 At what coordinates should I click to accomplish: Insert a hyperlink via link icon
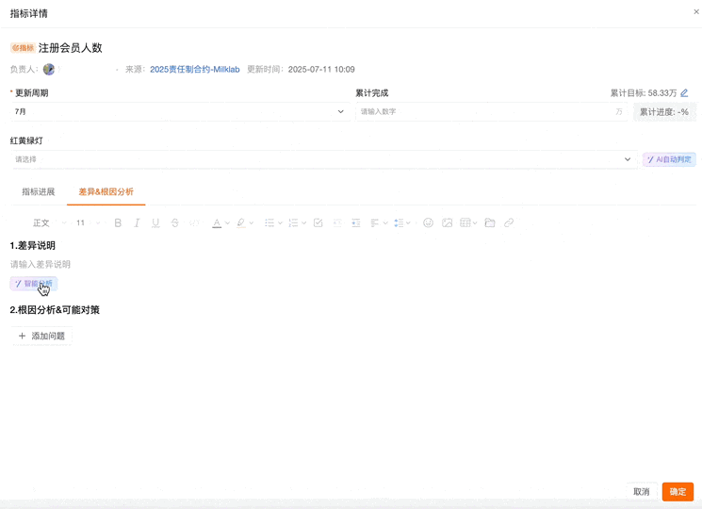509,223
